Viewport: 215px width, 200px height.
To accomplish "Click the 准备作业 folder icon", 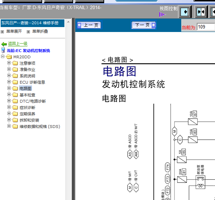I will pos(15,69).
